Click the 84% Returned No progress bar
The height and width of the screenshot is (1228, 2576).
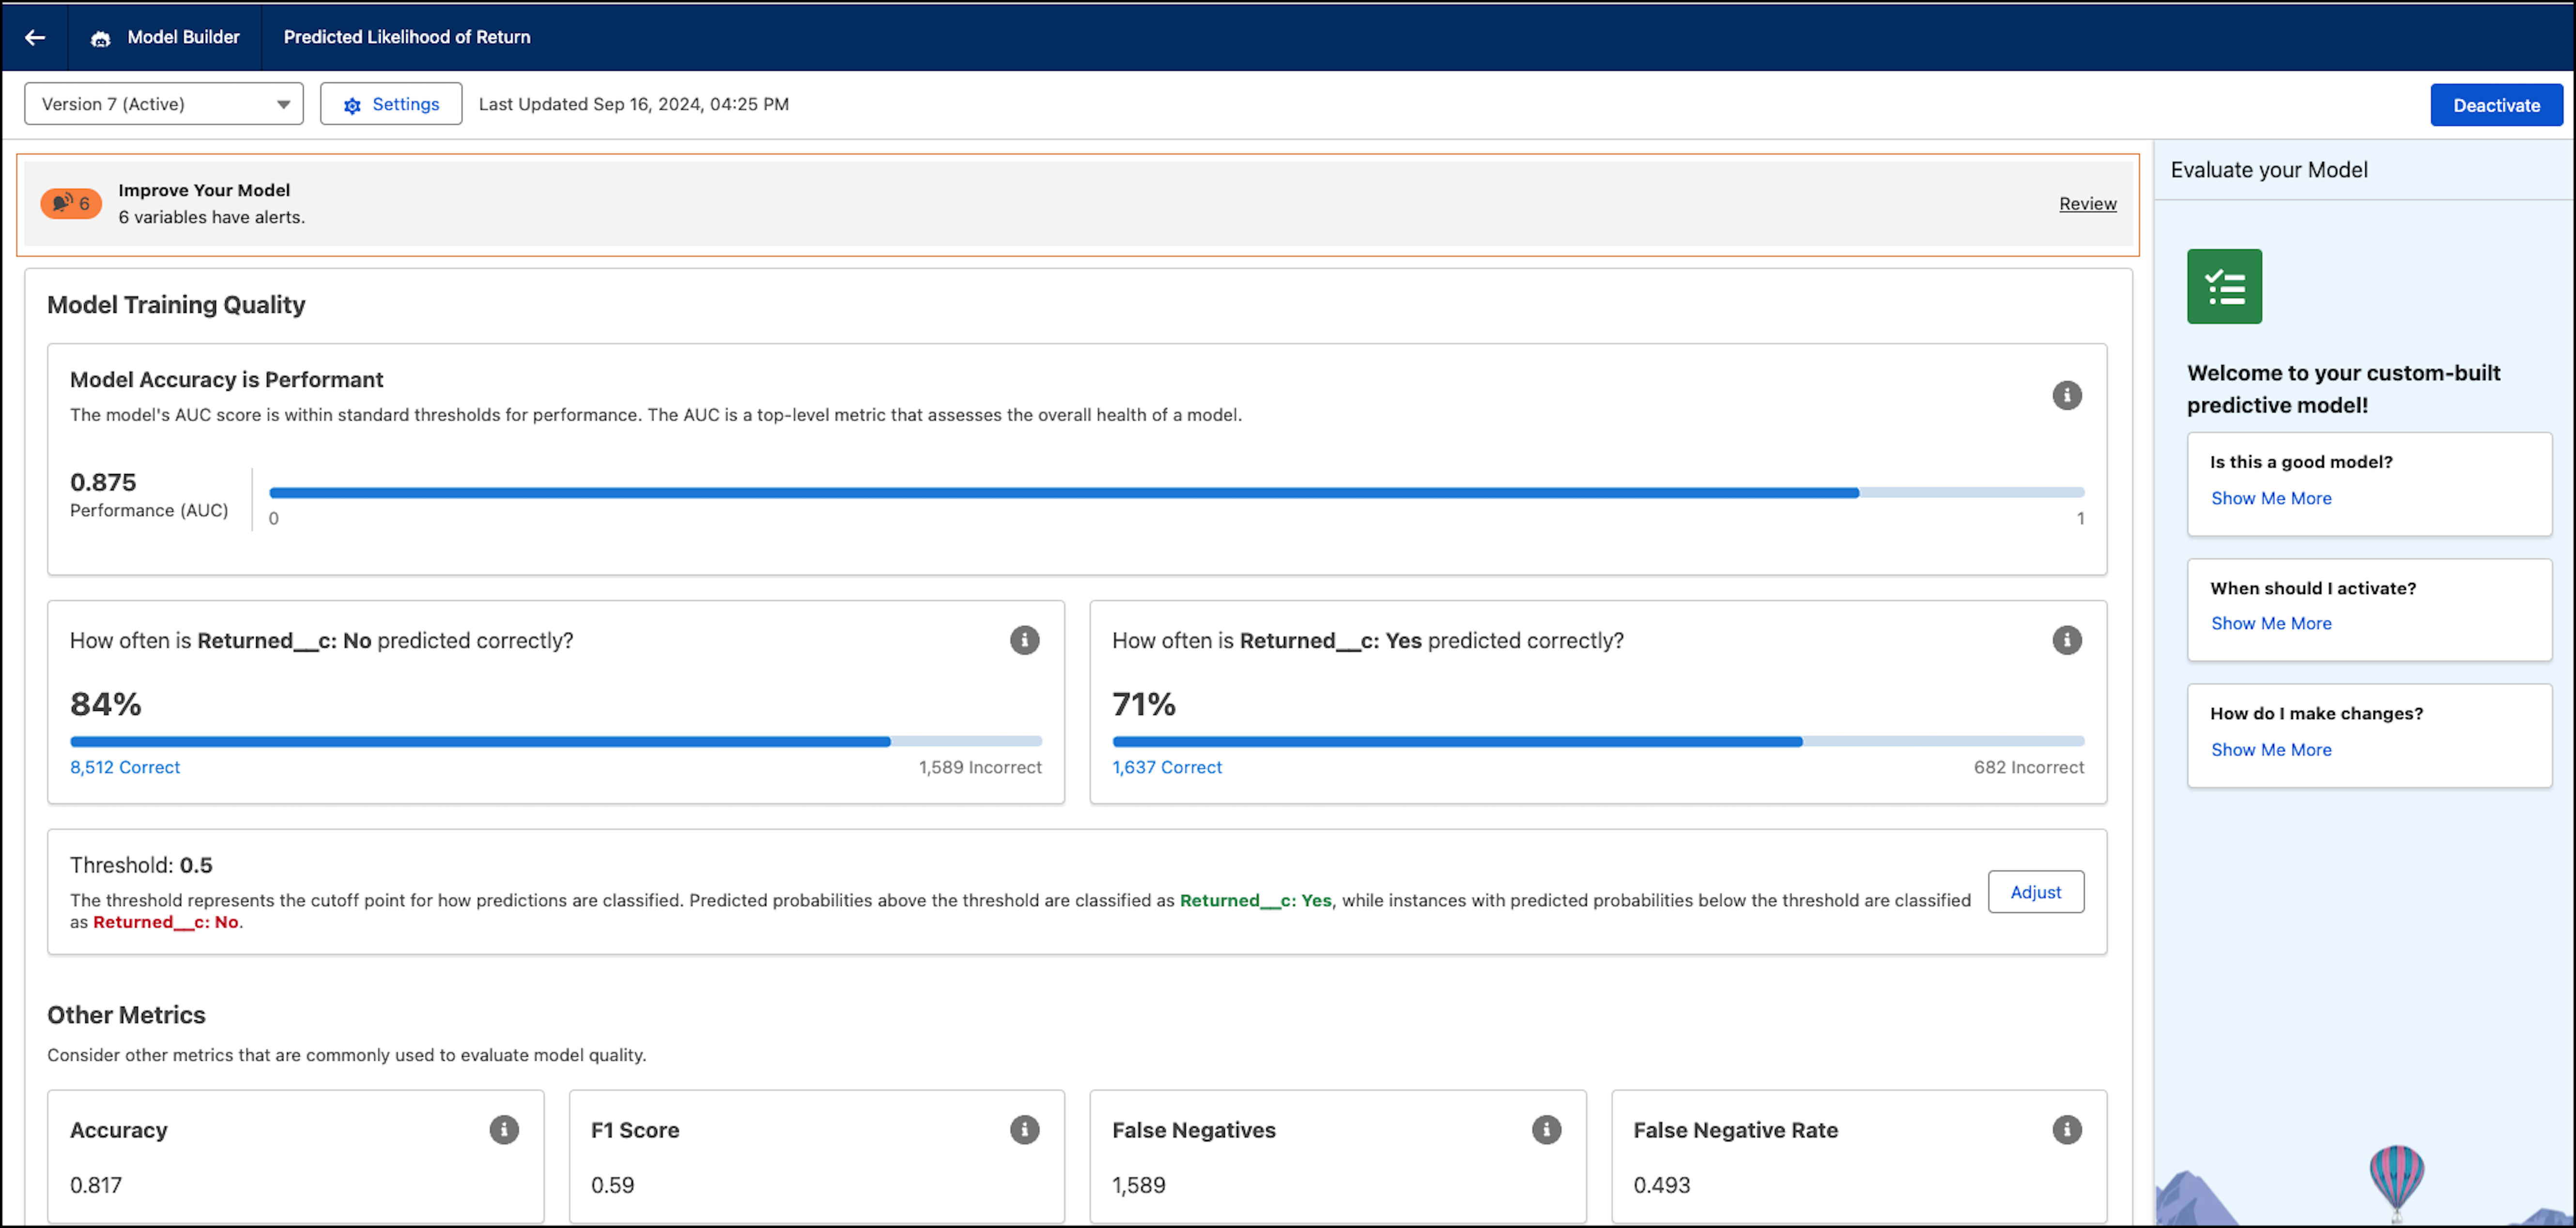(556, 741)
